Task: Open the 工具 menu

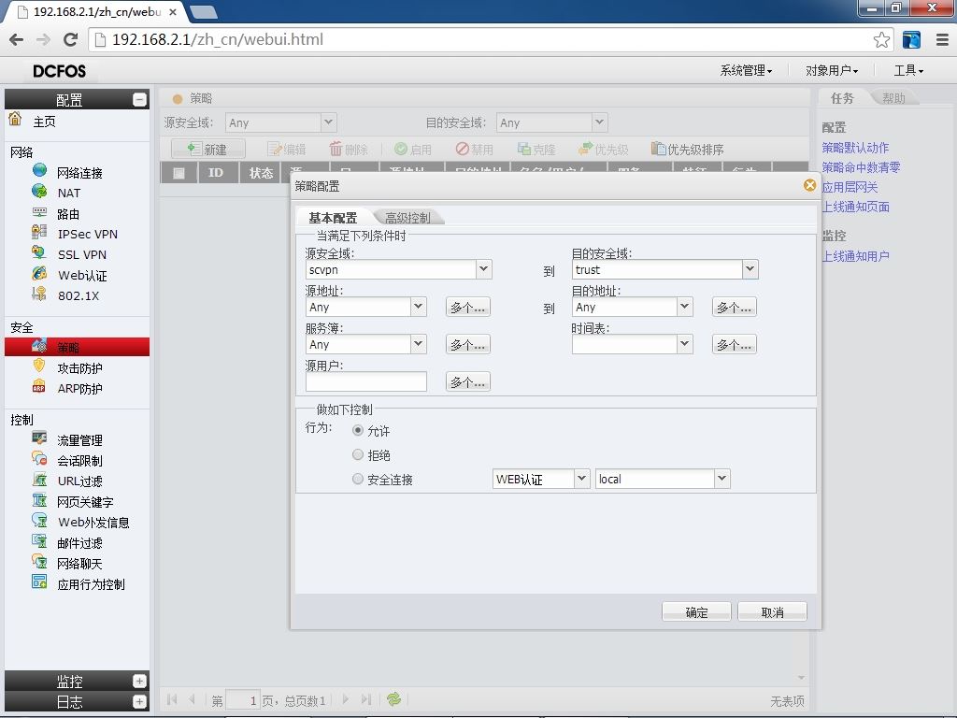Action: [x=908, y=71]
